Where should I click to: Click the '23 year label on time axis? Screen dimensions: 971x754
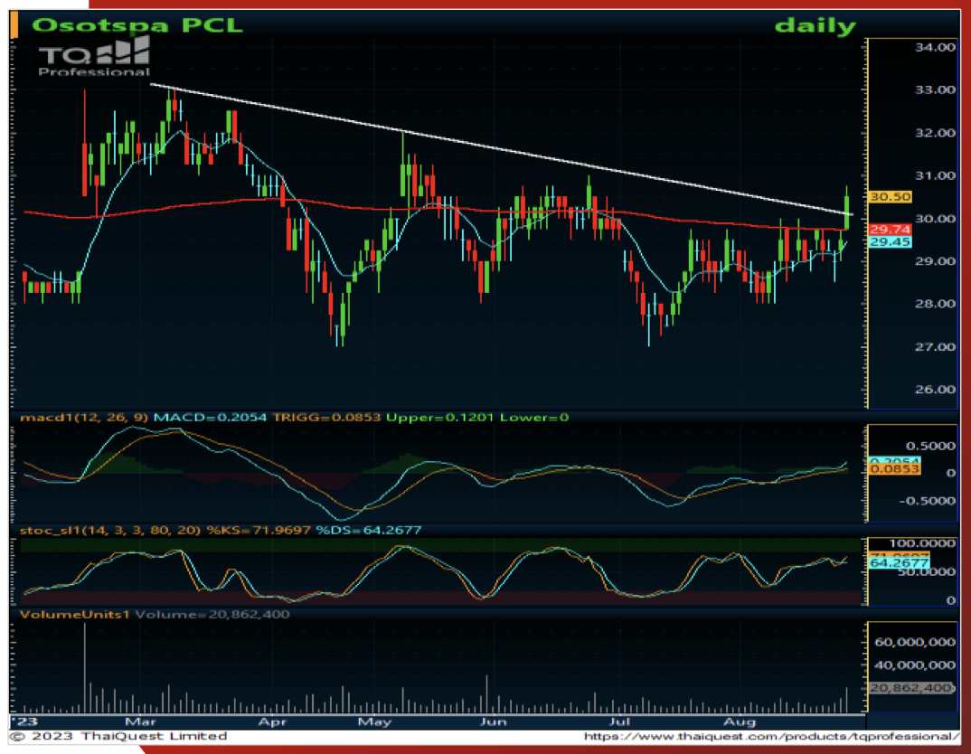point(25,721)
